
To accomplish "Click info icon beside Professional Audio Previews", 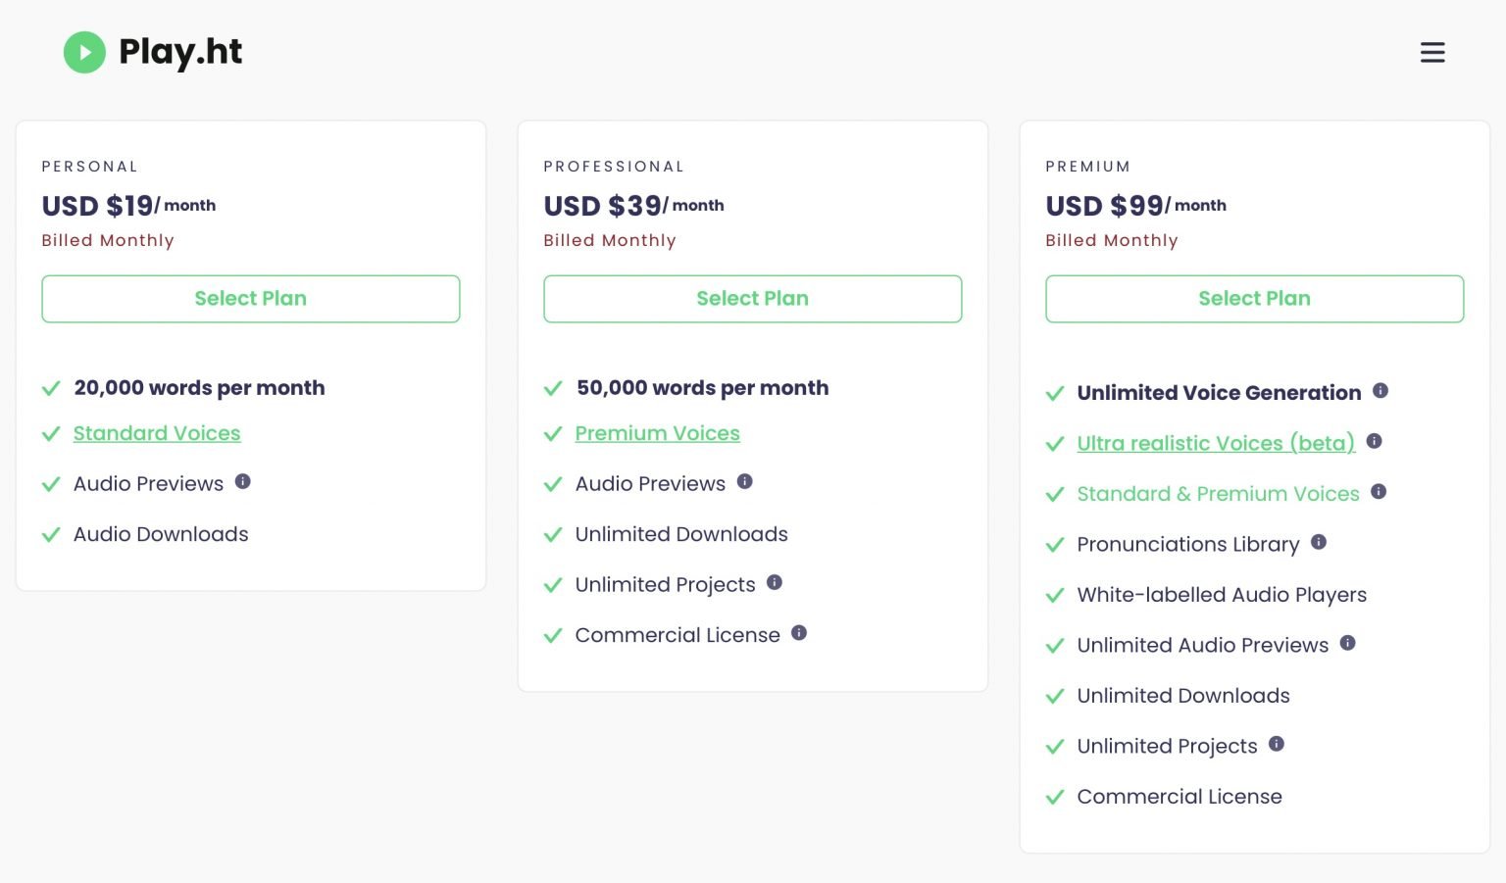I will click(745, 481).
